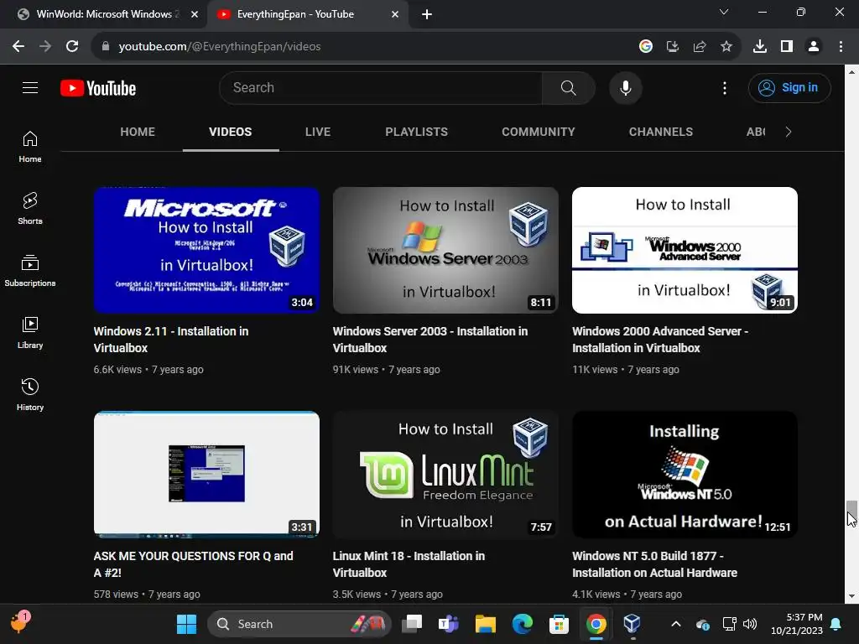Click 'ASK ME YOUR QUESTIONS FOR Q and A #2!' title

pos(194,564)
